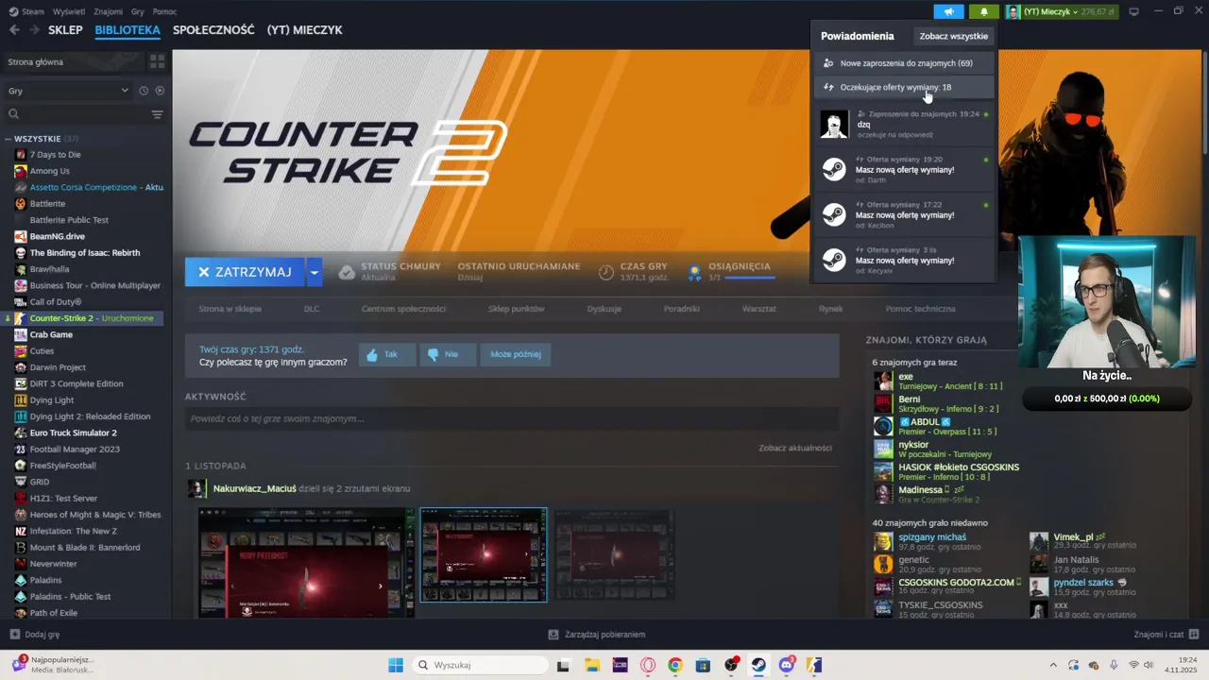Click the 'Może później' button

(x=516, y=354)
